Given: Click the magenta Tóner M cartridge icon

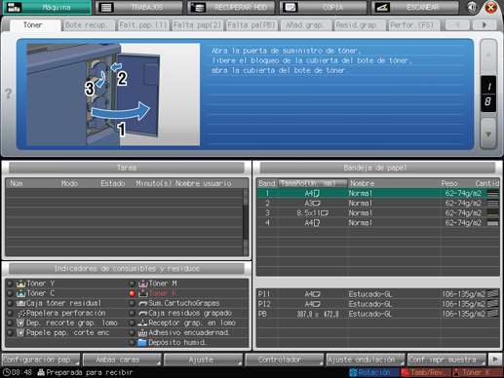Looking at the screenshot, I should coord(143,283).
